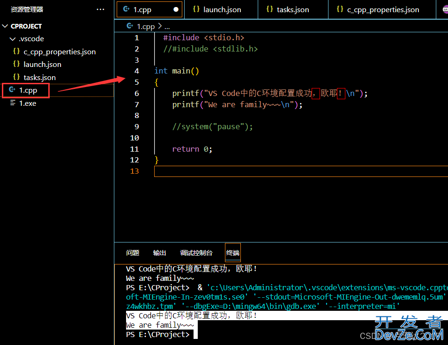Click the C++ icon on the 1.cpp tab
448x345 pixels.
(126, 9)
